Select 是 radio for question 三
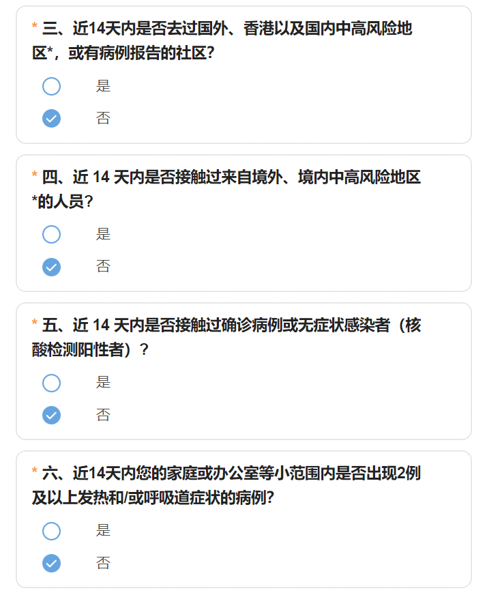The width and height of the screenshot is (487, 595). point(52,86)
